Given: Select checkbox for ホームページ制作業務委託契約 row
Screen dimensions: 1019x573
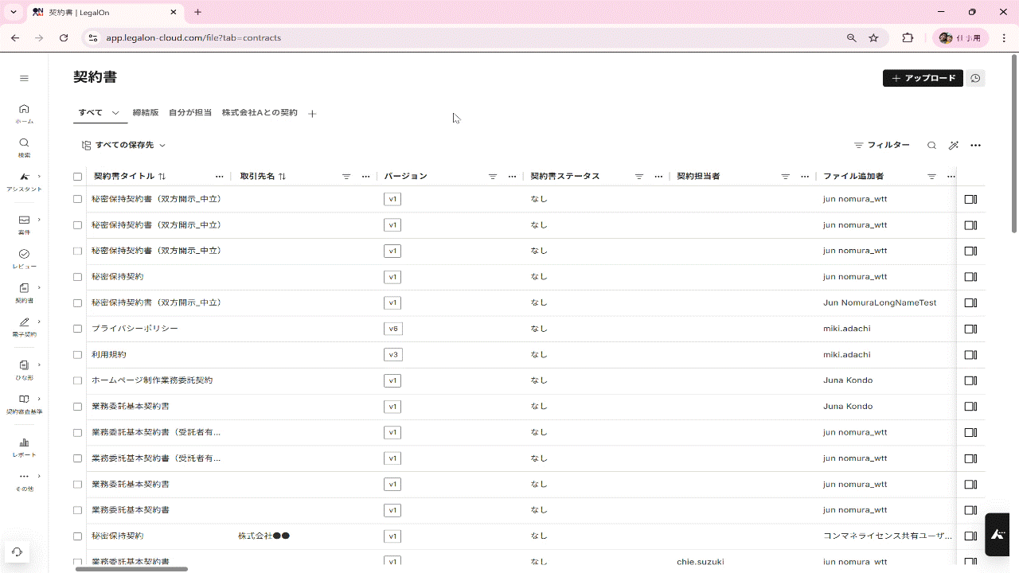Looking at the screenshot, I should [77, 380].
